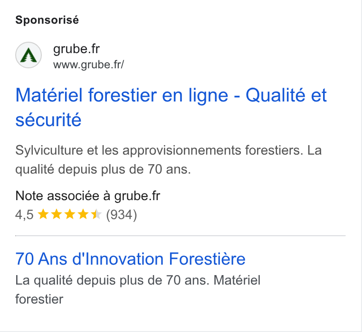
Task: Click the (934) review count
Action: coord(122,215)
